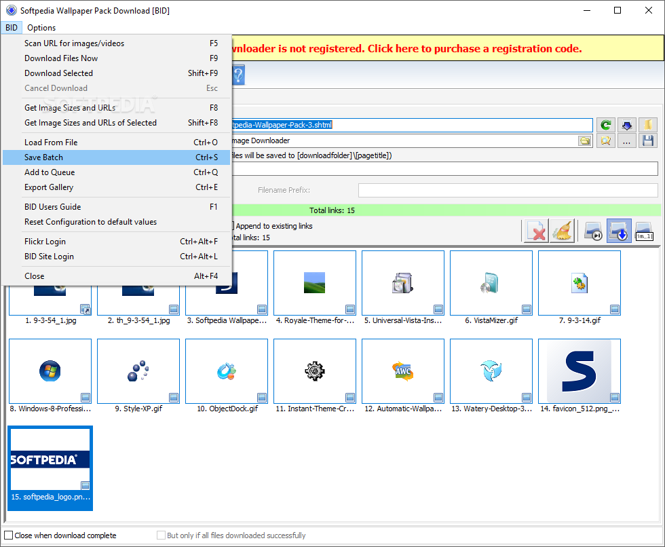The image size is (665, 547).
Task: Click the empty field below the save-location note
Action: point(445,169)
